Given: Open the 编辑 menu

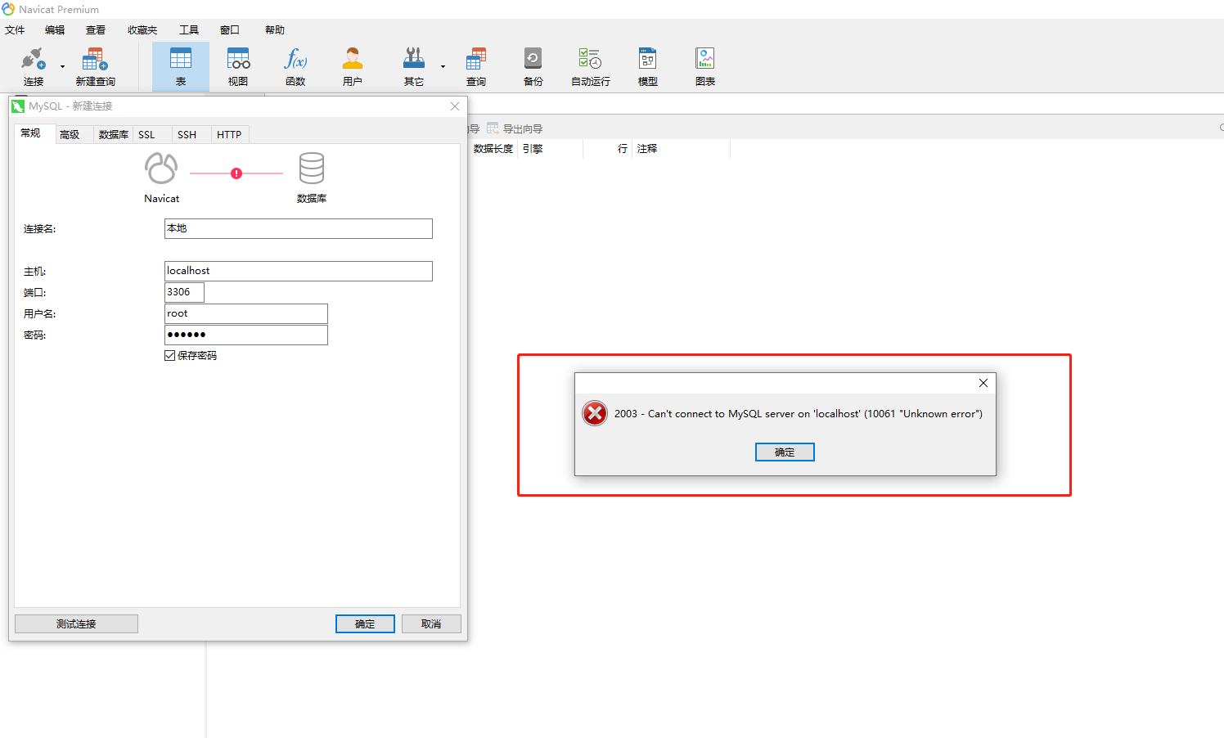Looking at the screenshot, I should [x=55, y=30].
